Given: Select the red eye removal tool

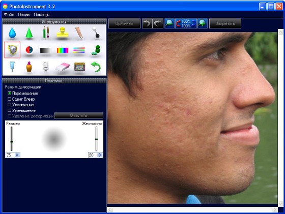Looking at the screenshot, I should click(x=29, y=50).
